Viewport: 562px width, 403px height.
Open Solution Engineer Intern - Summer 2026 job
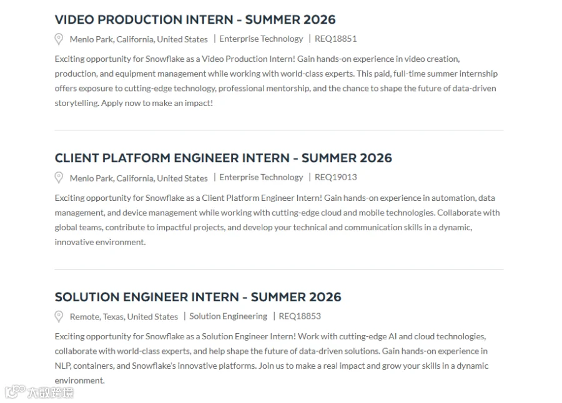(198, 297)
